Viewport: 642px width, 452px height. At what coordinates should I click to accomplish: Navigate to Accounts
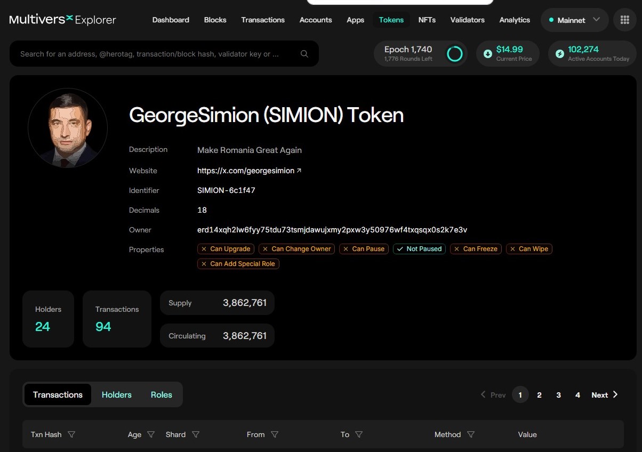tap(316, 20)
